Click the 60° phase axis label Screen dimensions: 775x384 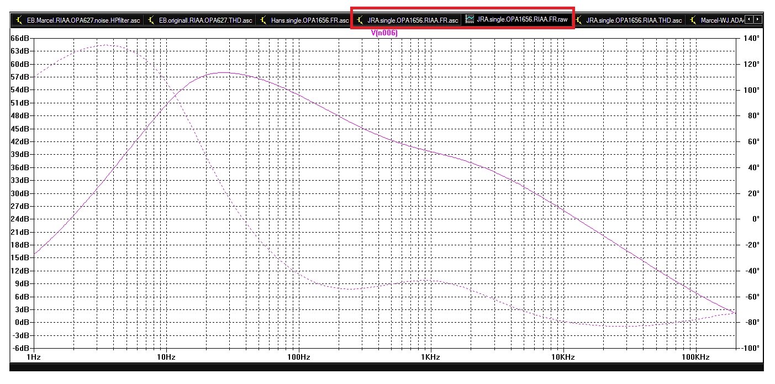point(754,141)
